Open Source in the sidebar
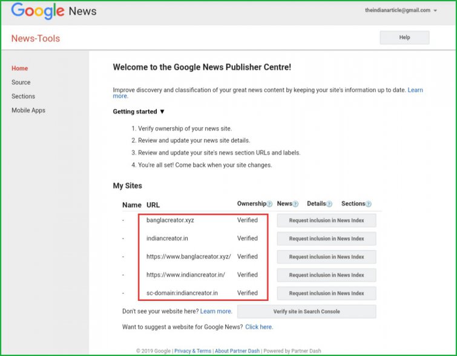 click(21, 82)
